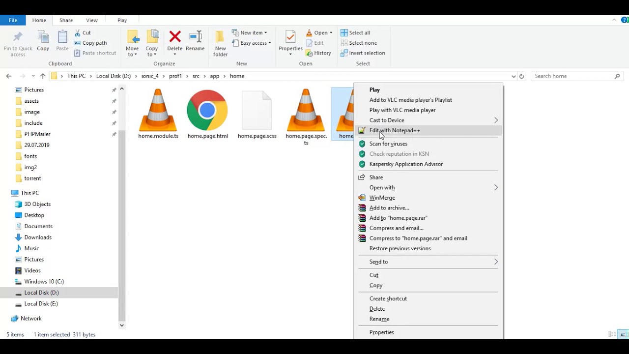Viewport: 629px width, 354px height.
Task: Switch to the Share tab
Action: (x=66, y=20)
